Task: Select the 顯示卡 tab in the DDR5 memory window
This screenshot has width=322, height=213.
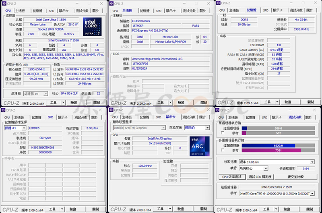Action: (278, 10)
